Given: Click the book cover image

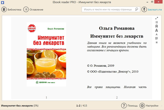Looking at the screenshot, I should tap(46, 54).
